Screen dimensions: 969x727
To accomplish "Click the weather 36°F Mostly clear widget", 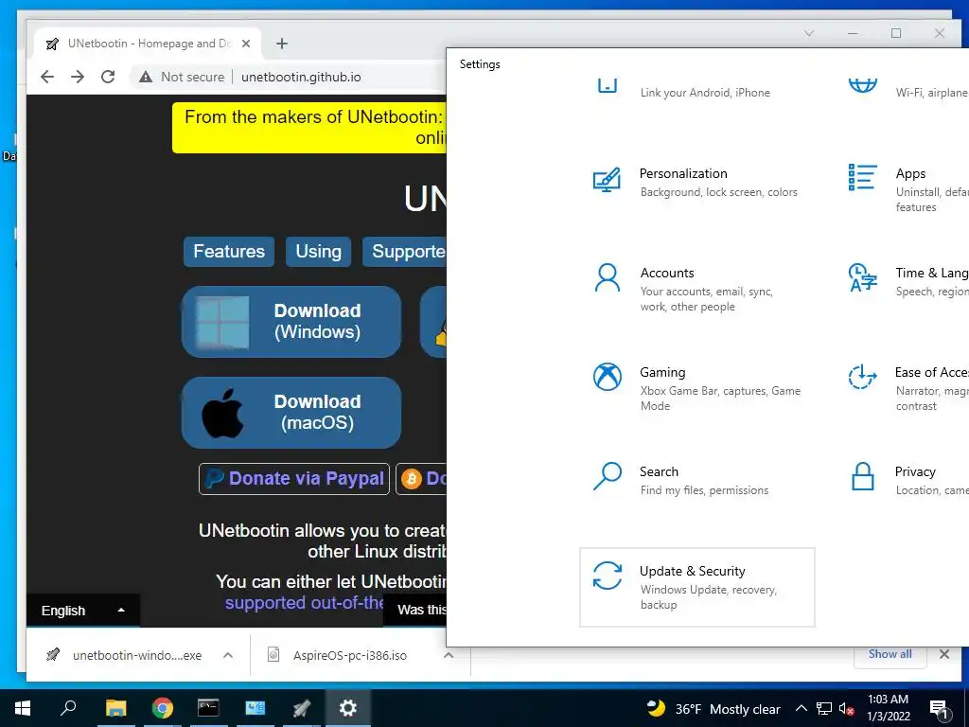I will click(714, 708).
